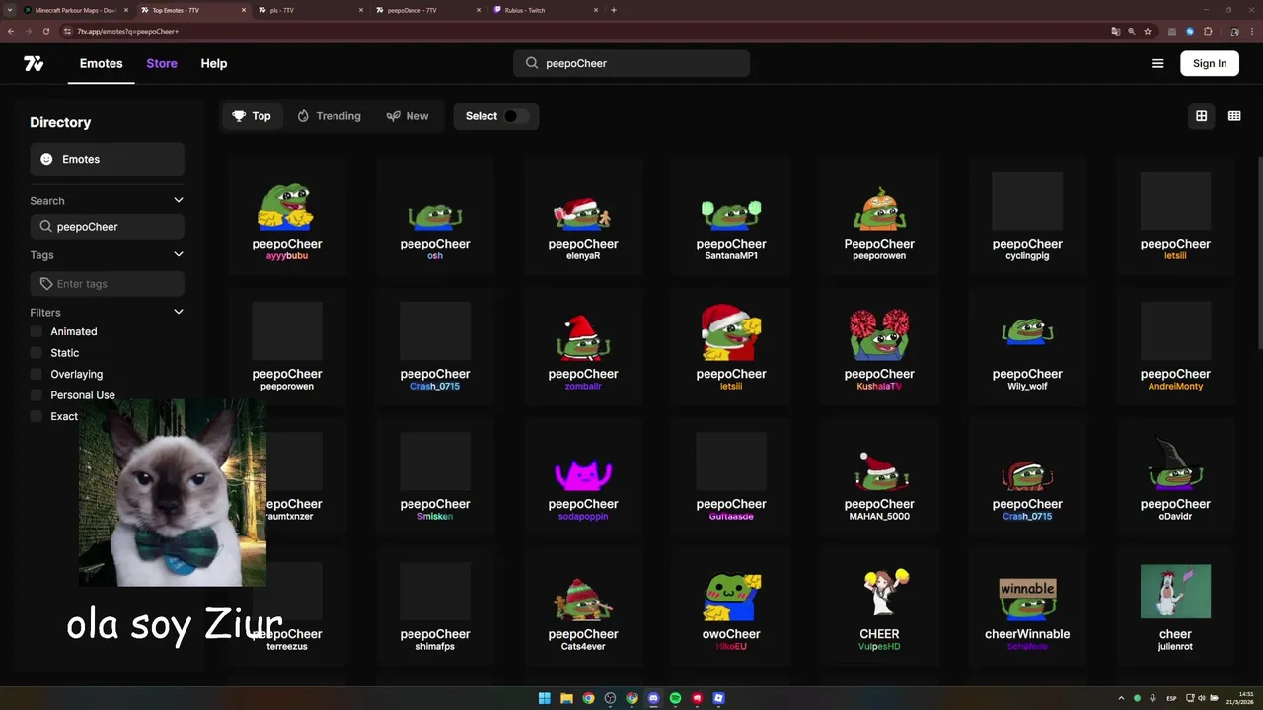
Task: Click the Enter tags input field
Action: coord(107,284)
